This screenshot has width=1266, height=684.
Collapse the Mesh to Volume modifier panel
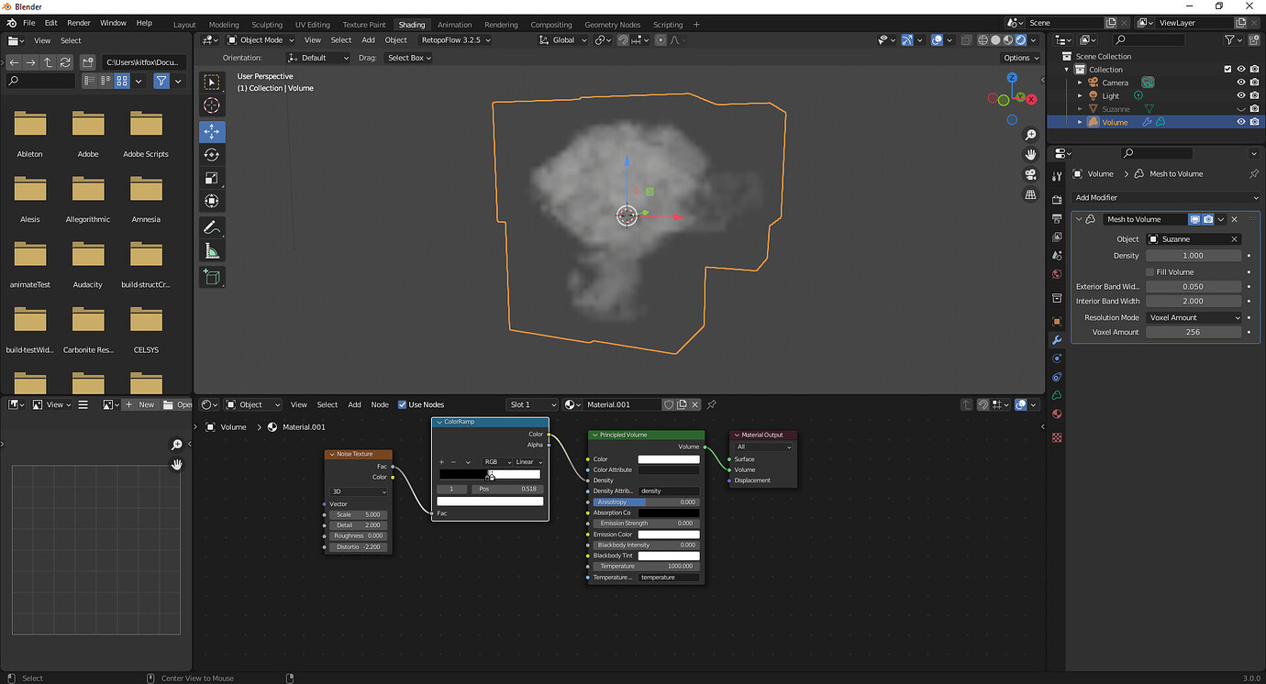tap(1079, 219)
